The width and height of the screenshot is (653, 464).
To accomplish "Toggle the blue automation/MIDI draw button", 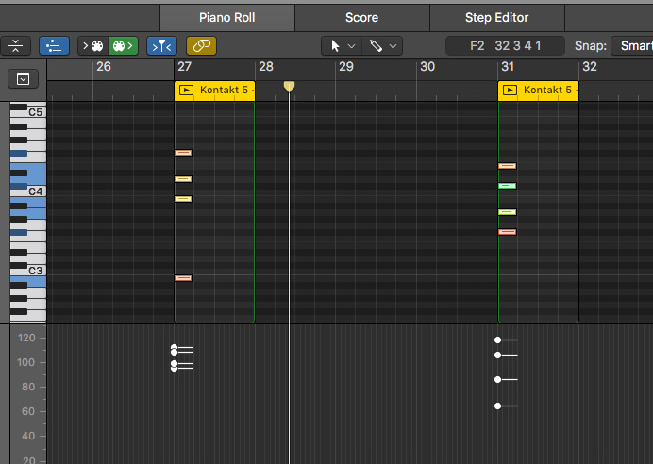I will [54, 46].
